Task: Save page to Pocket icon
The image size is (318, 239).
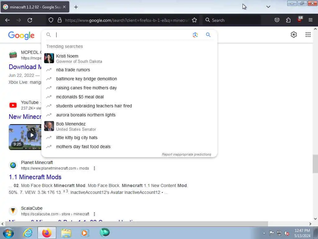Action: pos(277,20)
